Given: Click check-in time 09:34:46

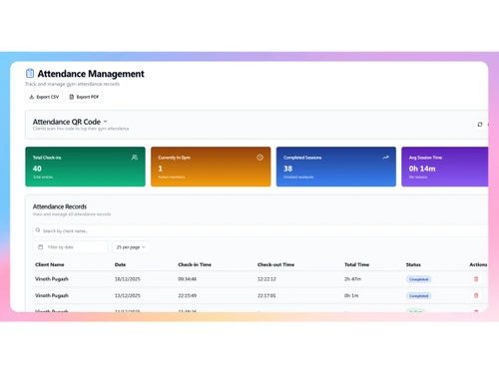Looking at the screenshot, I should (x=187, y=279).
